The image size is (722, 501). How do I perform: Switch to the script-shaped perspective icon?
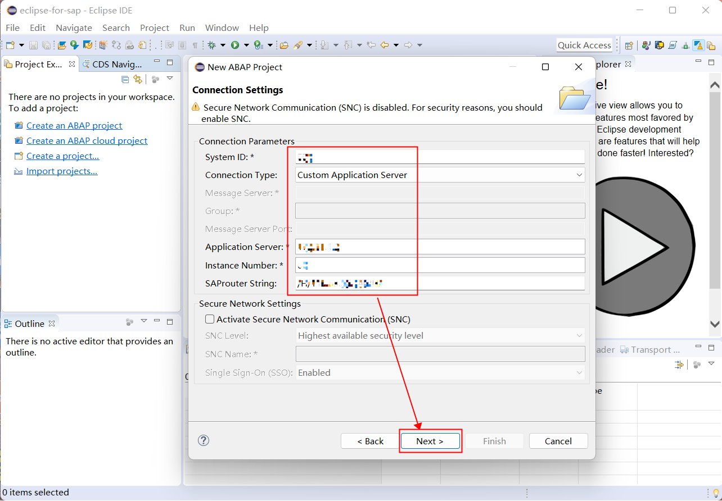(x=673, y=45)
